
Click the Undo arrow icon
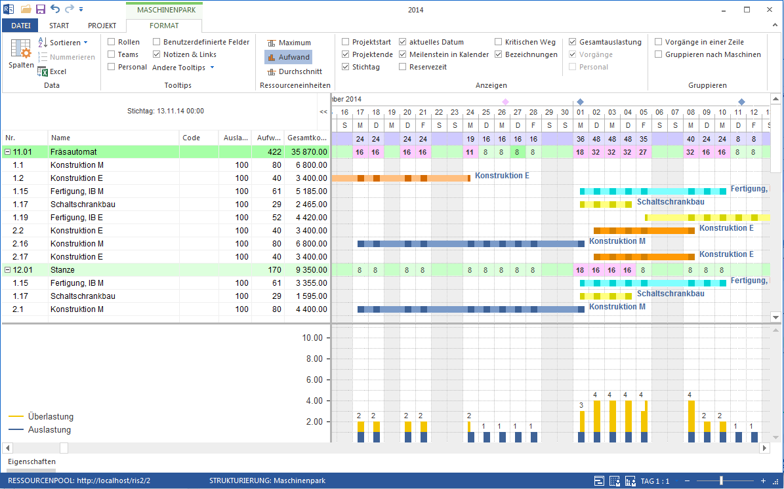(x=55, y=9)
